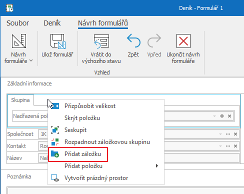Open the Společnost ellipsis browse button
244x194 pixels.
click(x=228, y=134)
